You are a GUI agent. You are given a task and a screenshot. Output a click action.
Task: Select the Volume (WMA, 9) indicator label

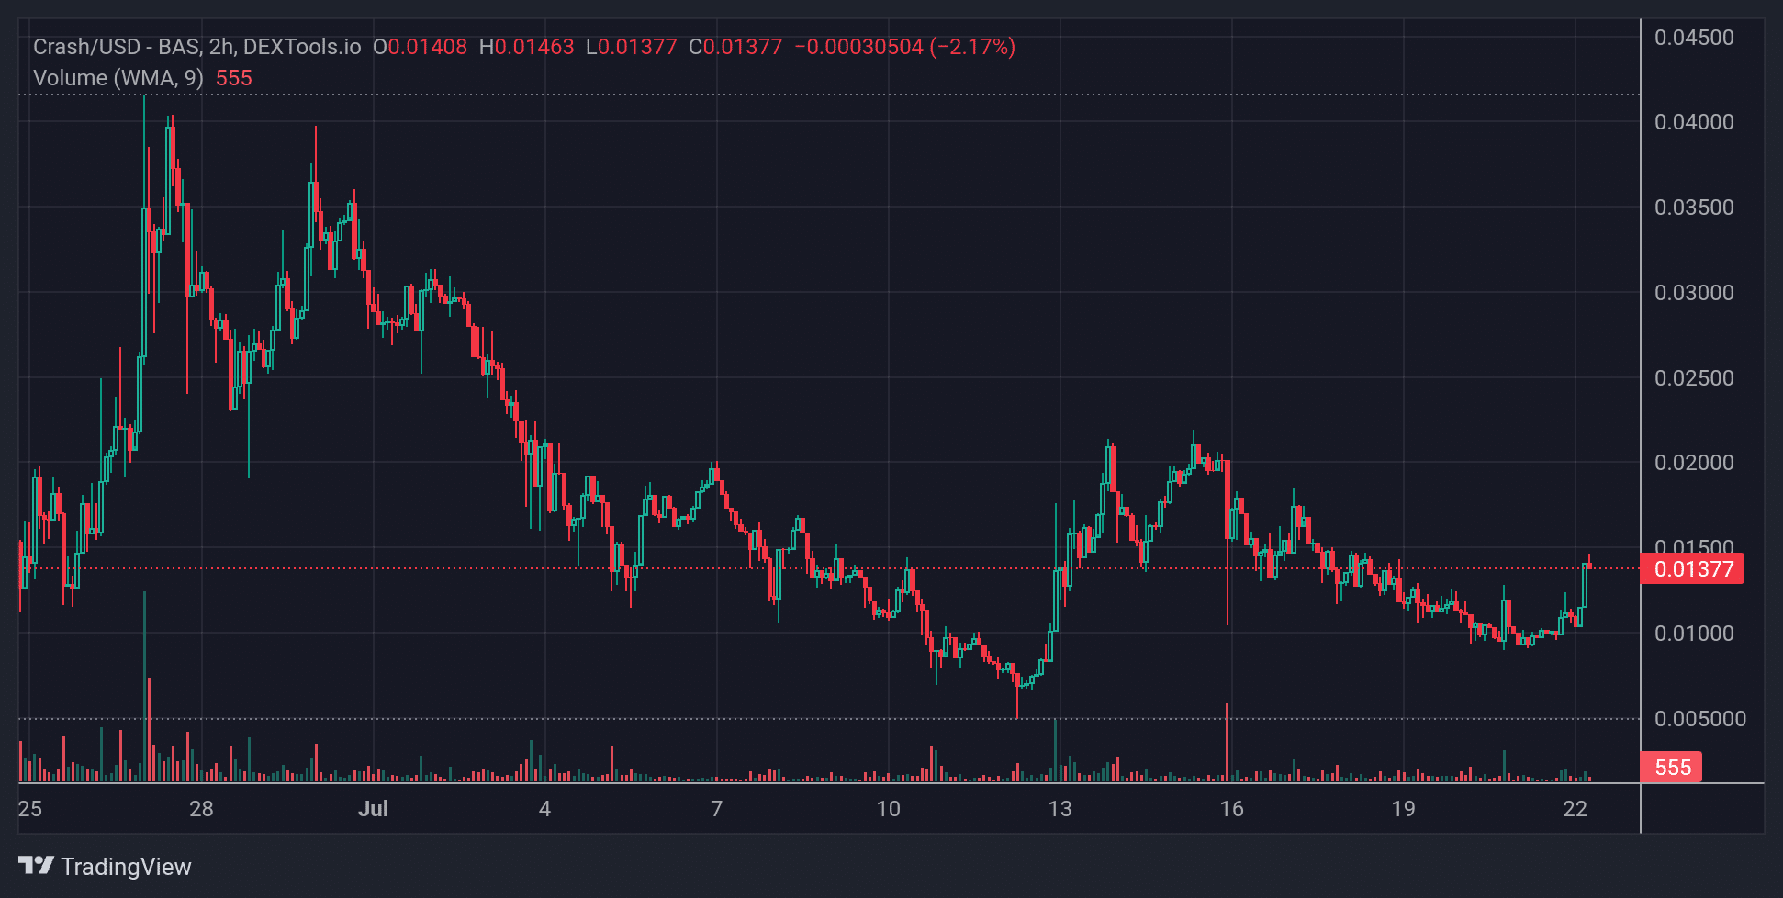coord(118,78)
